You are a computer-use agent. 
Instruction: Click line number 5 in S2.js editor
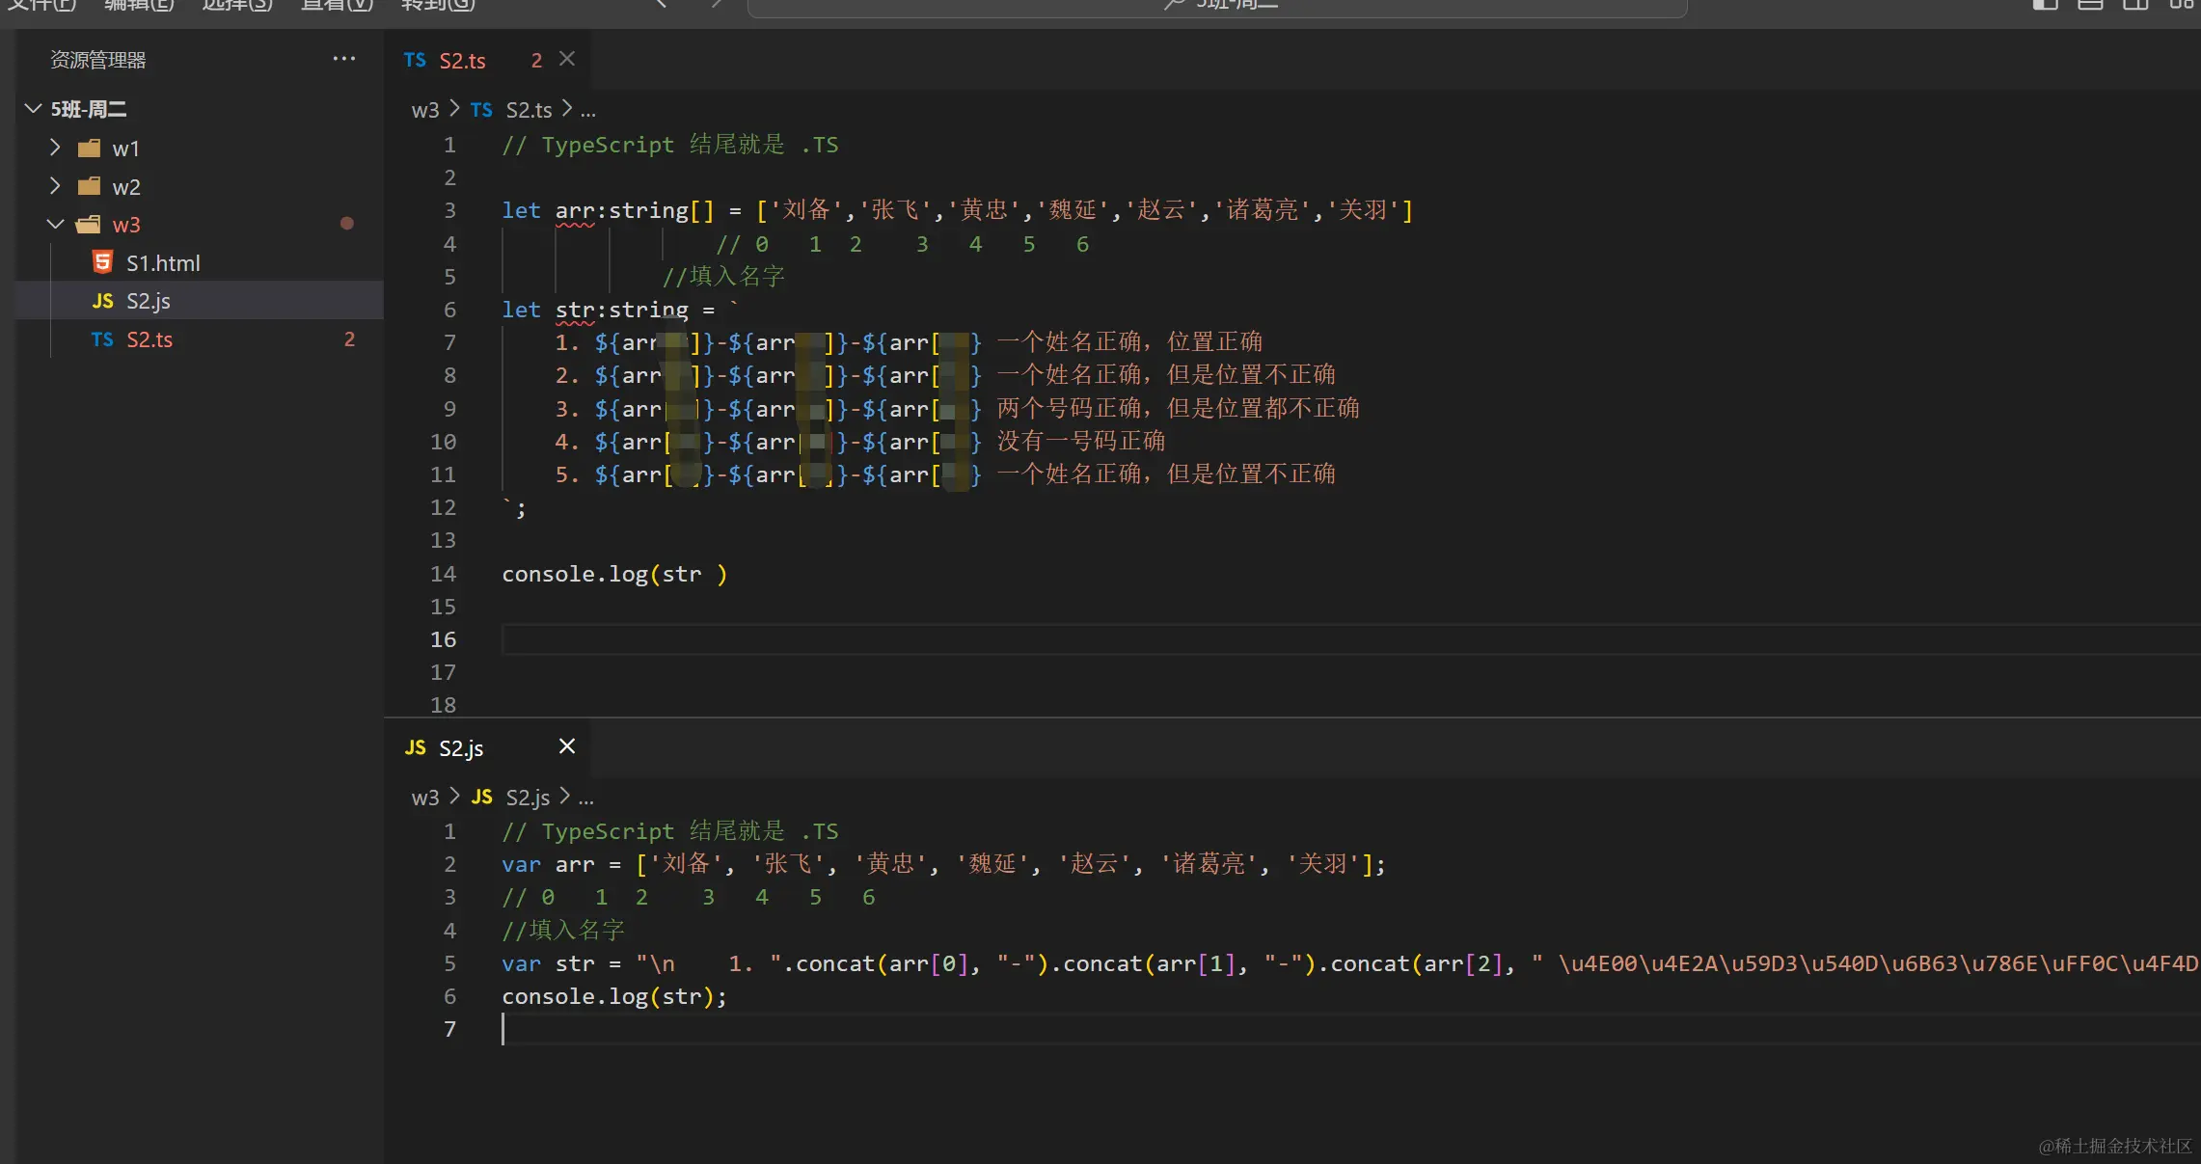[449, 963]
